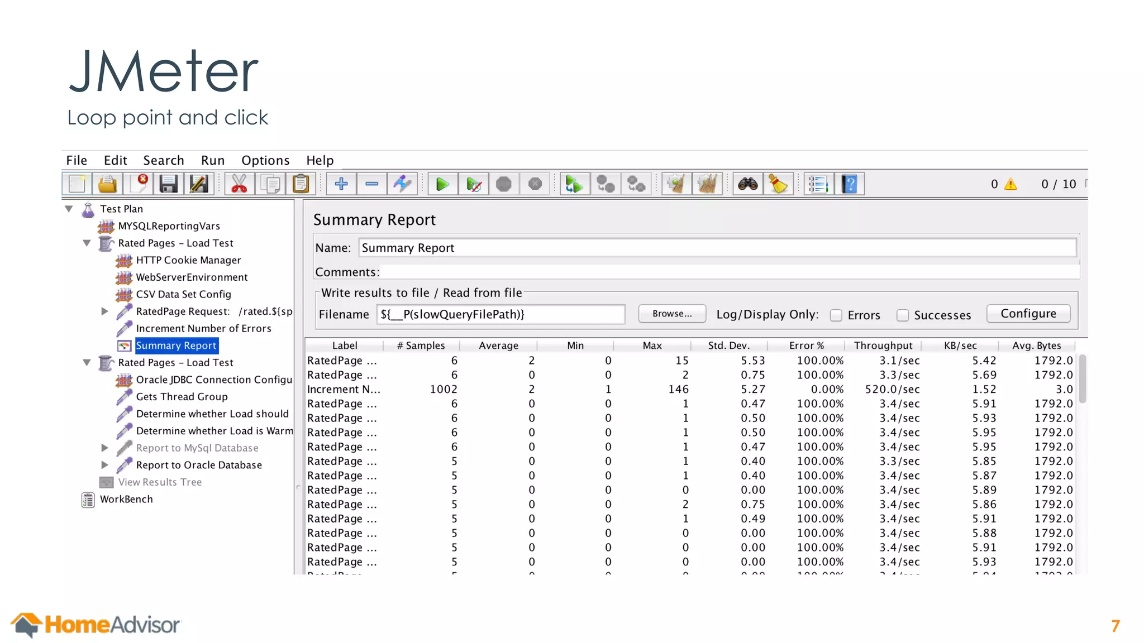Click the Comments text field
The height and width of the screenshot is (643, 1144).
coord(730,272)
